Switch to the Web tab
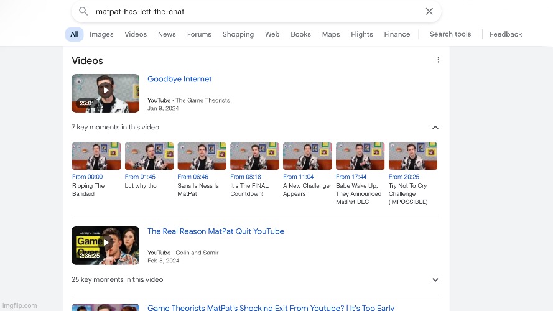This screenshot has width=553, height=311. click(x=272, y=34)
